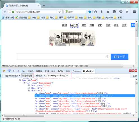
Task: Click the site information icon in the address bar
Action: pos(10,12)
